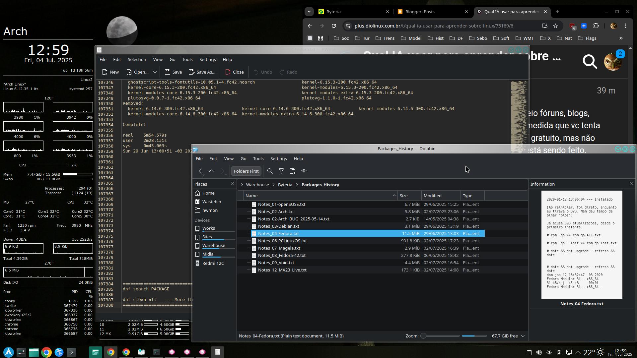Click the volume icon in system tray
The width and height of the screenshot is (637, 358).
(539, 352)
